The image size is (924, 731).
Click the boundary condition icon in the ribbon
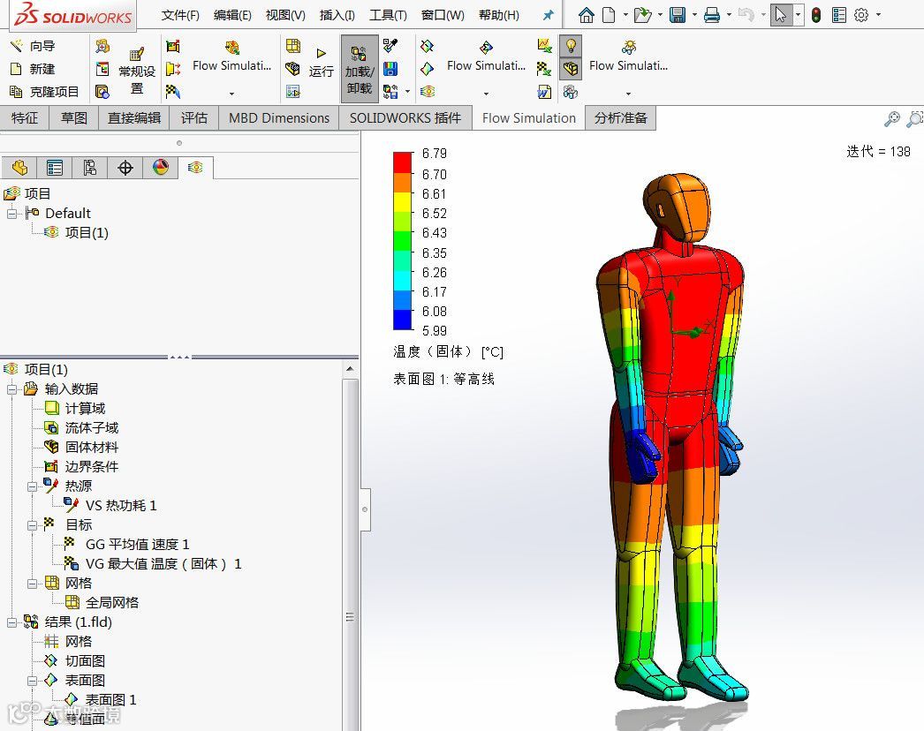tap(172, 46)
